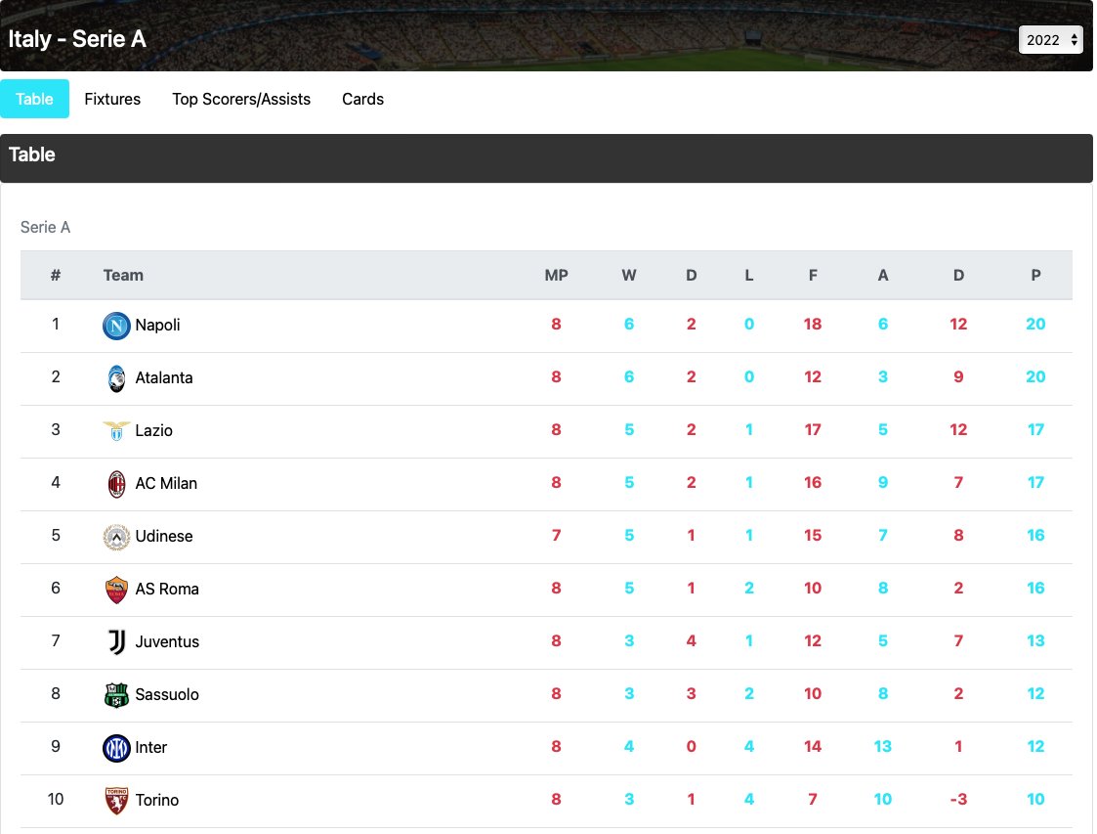Open the Top Scorers/Assists tab

[241, 99]
